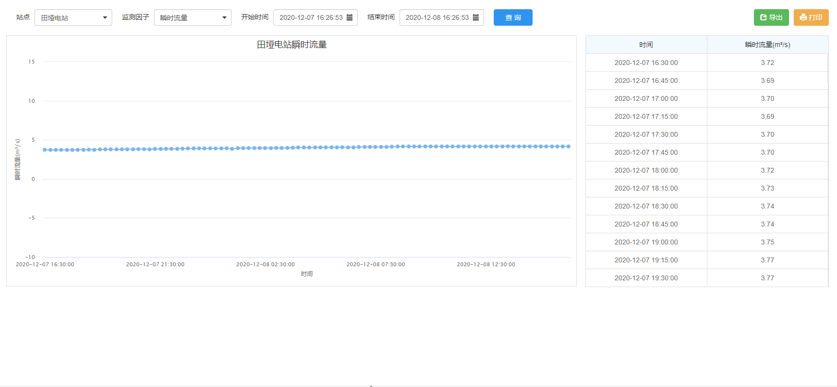The height and width of the screenshot is (387, 837).
Task: Click the 2020-12-08 02:30:00 axis label
Action: point(266,264)
